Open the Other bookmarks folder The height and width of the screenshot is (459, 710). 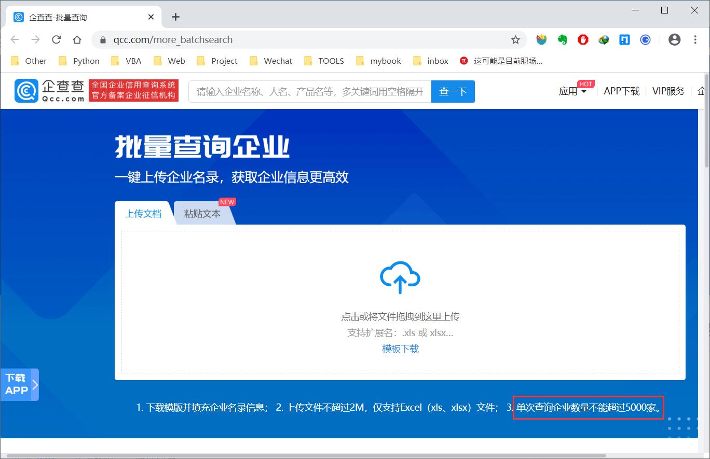(29, 61)
